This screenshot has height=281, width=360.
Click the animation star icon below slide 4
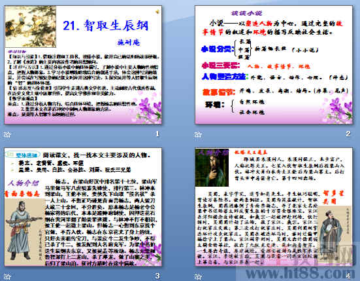pyautogui.click(x=198, y=276)
